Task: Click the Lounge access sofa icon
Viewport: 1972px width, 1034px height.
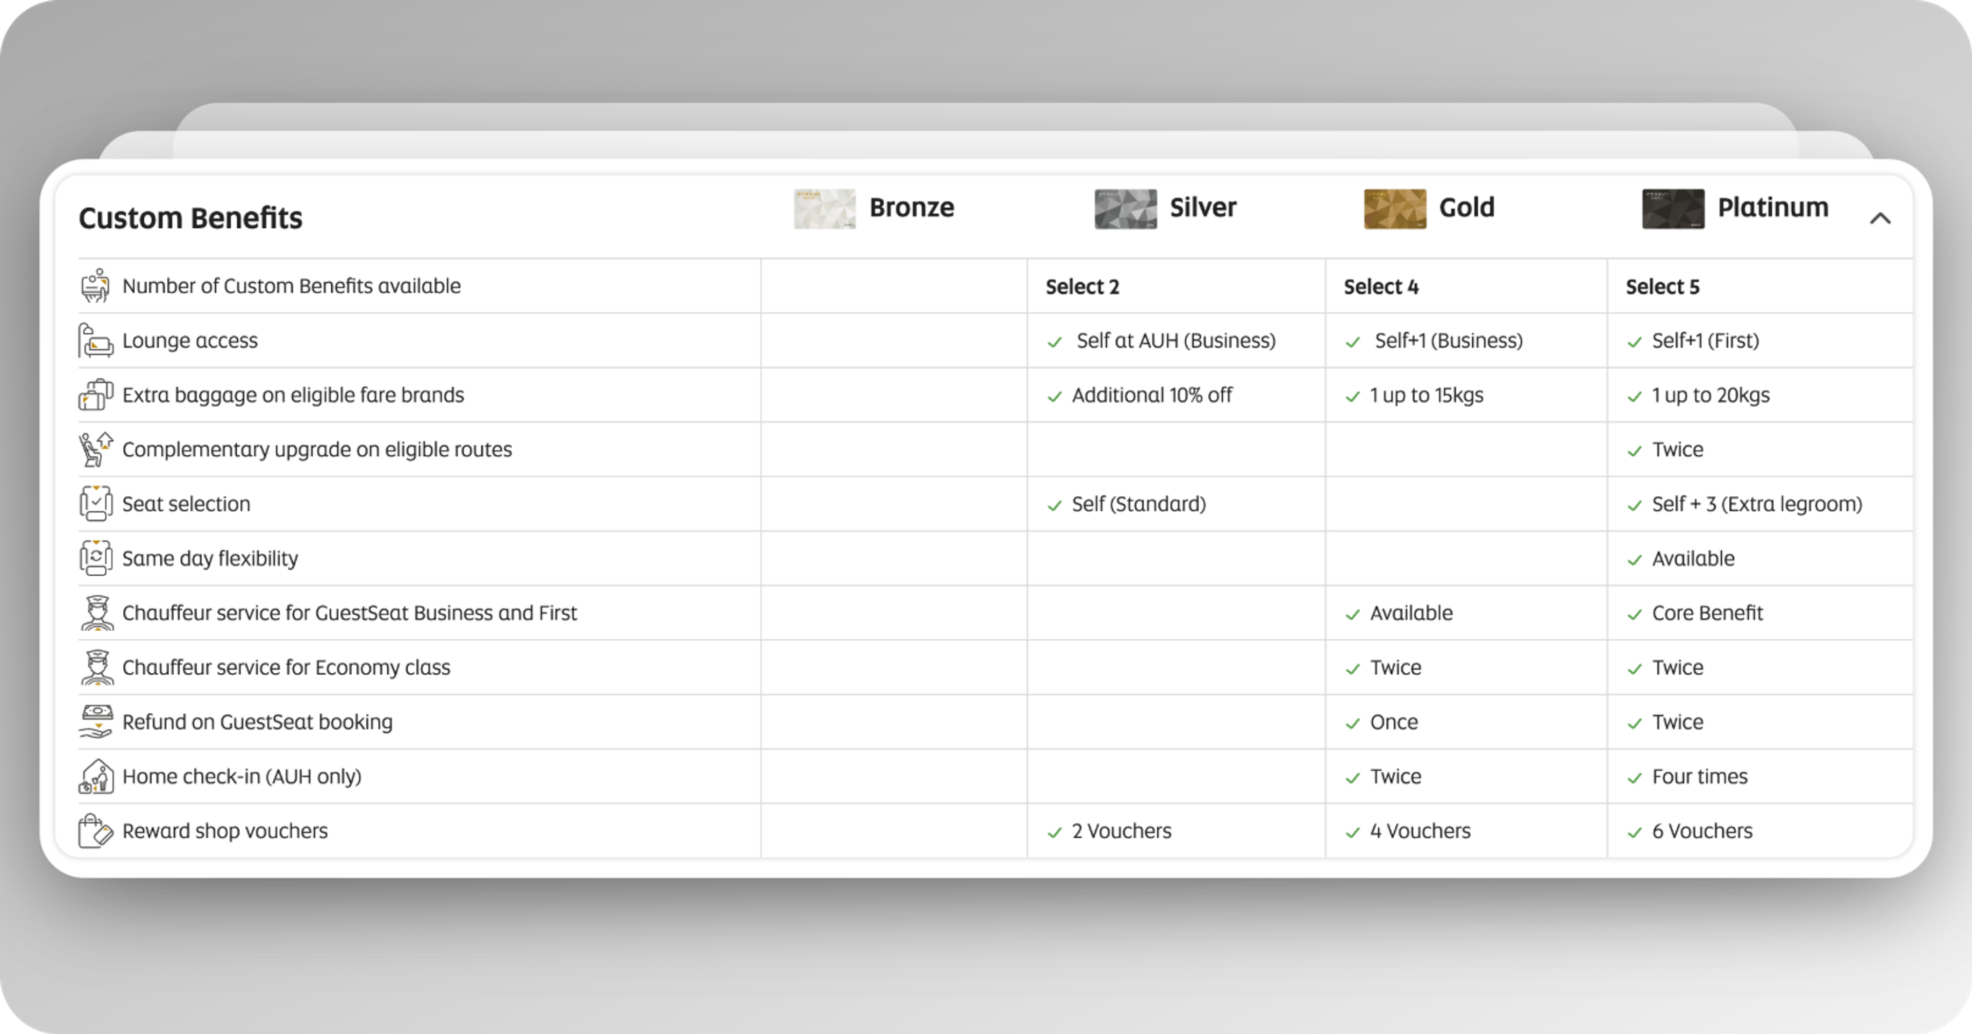Action: click(96, 340)
